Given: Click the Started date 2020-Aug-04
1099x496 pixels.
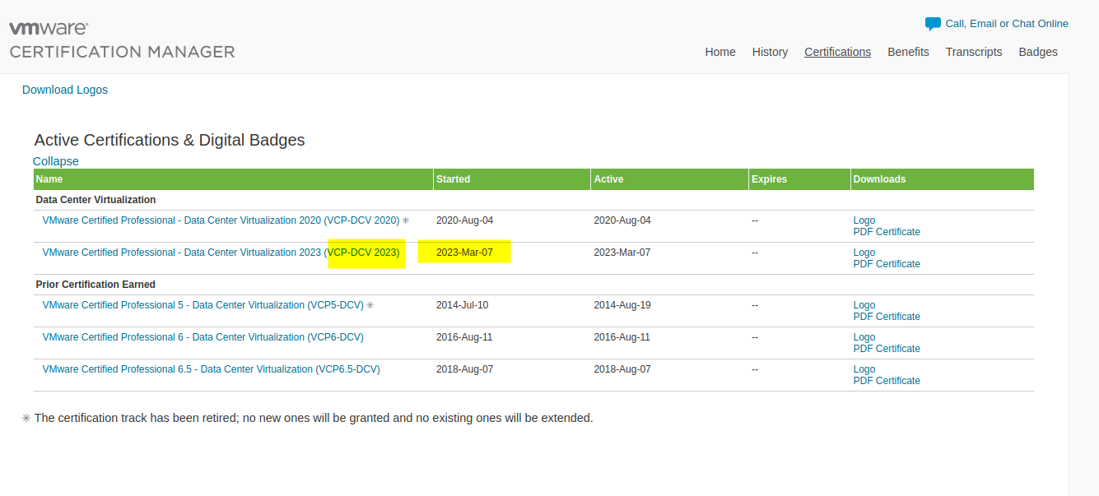Looking at the screenshot, I should pyautogui.click(x=464, y=220).
